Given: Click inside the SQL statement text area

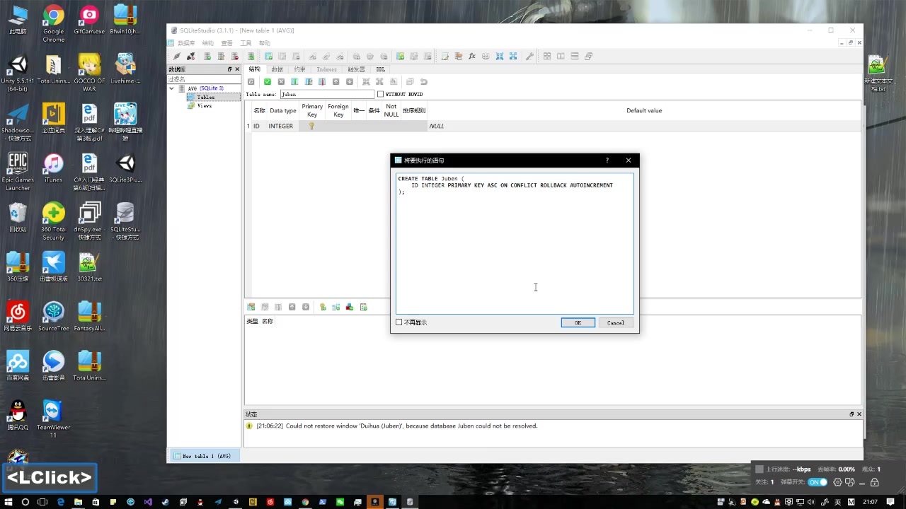Looking at the screenshot, I should 515,243.
